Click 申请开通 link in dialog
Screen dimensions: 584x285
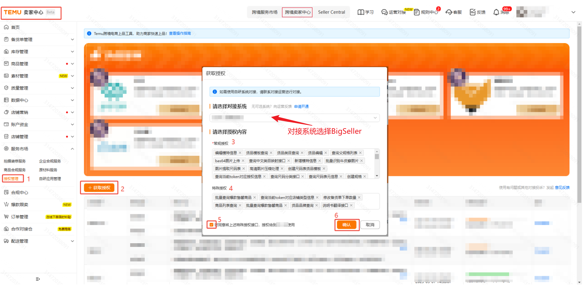[301, 106]
